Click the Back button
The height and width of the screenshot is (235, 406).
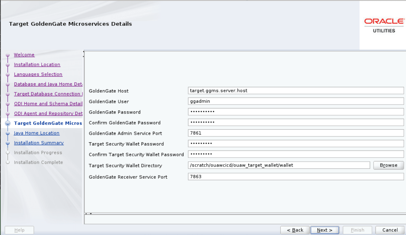[x=295, y=230]
